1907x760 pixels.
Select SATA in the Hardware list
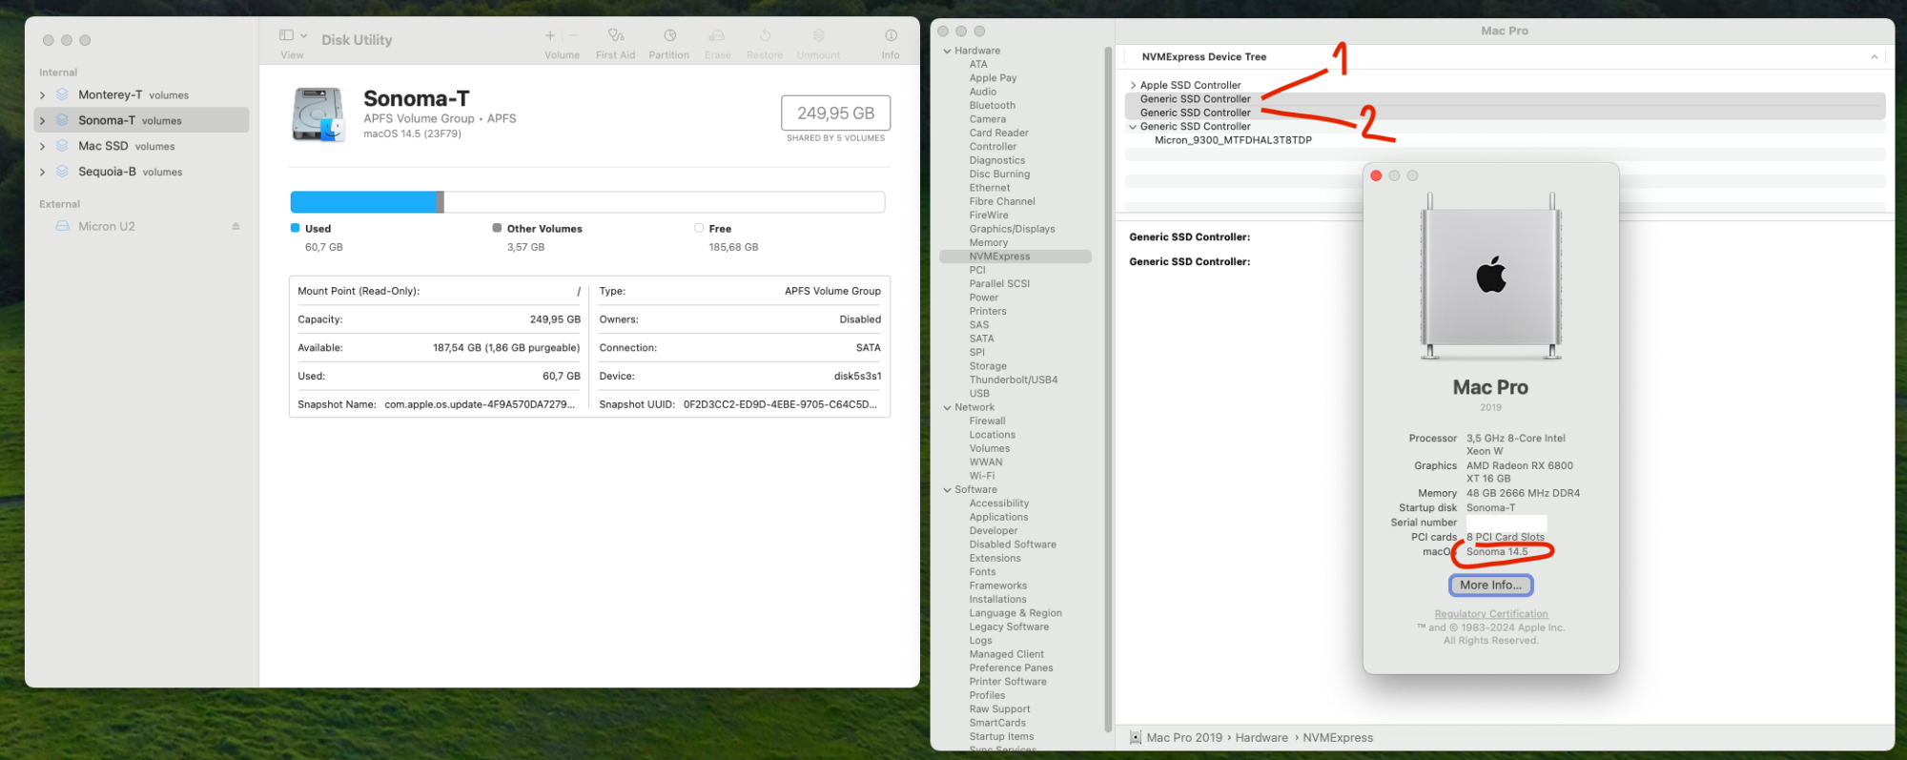pyautogui.click(x=981, y=339)
